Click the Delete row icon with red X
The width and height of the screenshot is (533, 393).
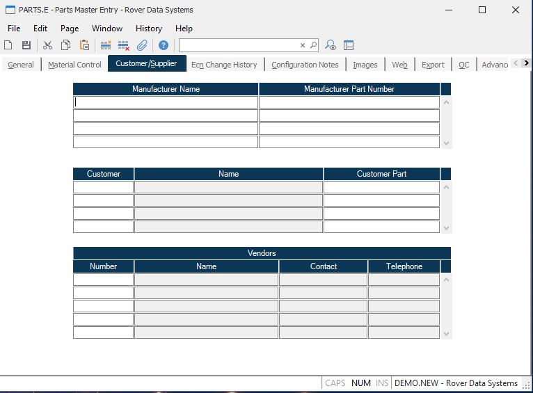[x=124, y=45]
